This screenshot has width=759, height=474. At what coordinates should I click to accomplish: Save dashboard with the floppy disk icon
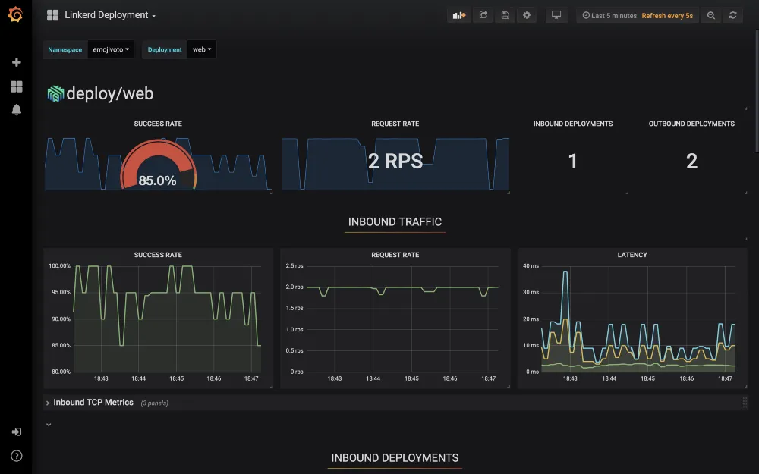505,15
